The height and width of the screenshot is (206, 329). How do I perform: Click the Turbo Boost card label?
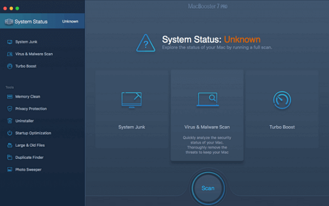point(282,127)
